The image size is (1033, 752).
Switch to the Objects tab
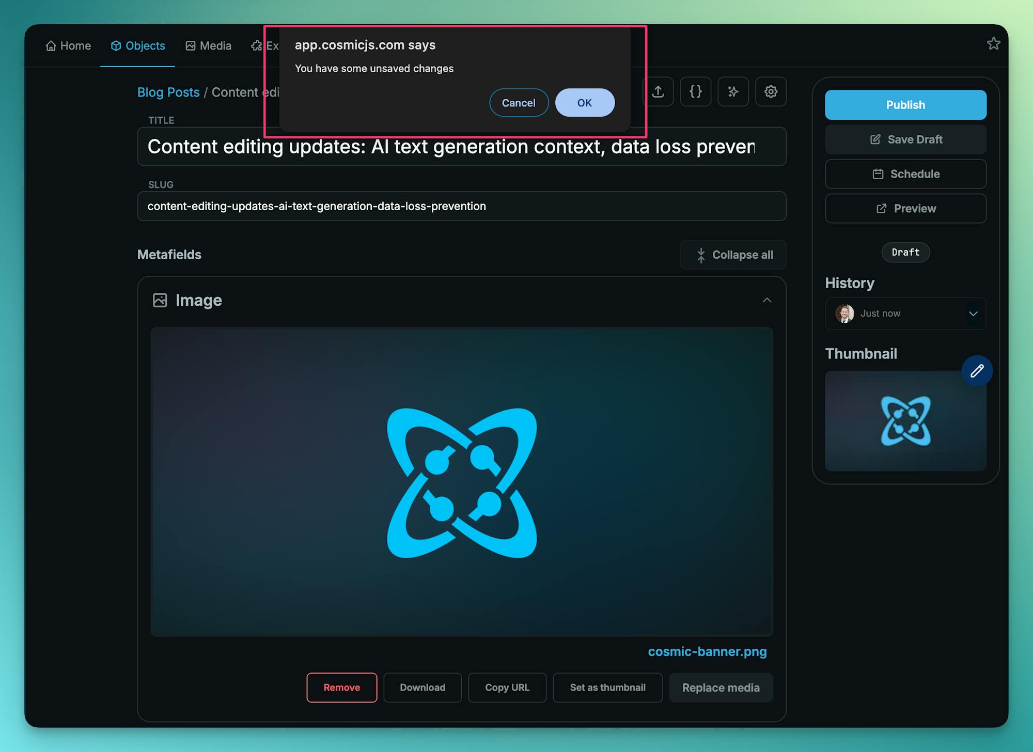point(137,46)
